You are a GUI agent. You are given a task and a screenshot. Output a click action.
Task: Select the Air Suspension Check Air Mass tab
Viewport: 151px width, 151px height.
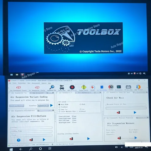tap(118, 92)
